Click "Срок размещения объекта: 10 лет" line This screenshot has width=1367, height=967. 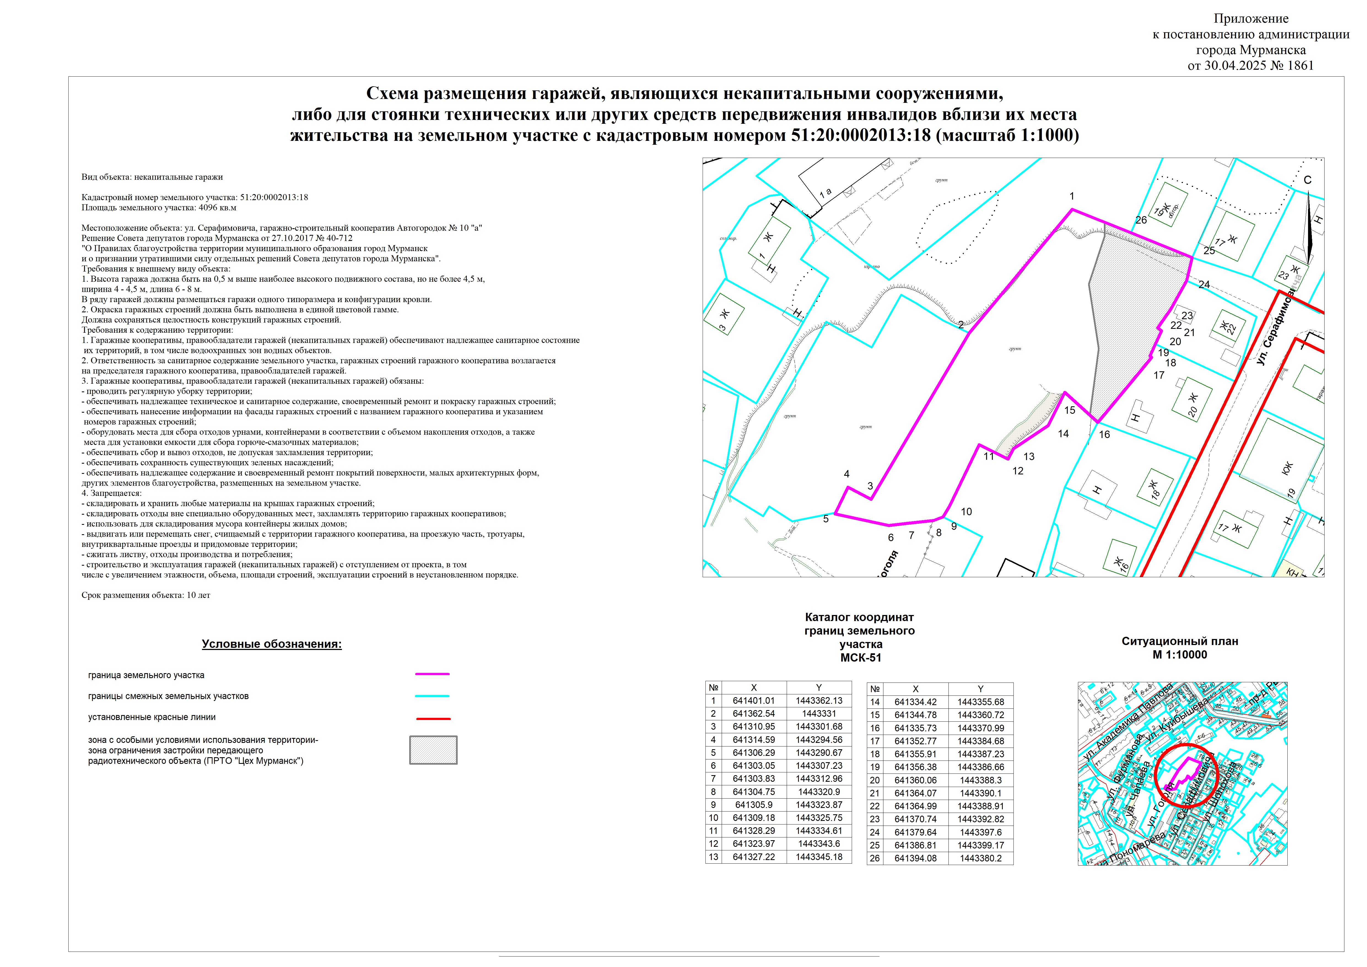click(146, 595)
